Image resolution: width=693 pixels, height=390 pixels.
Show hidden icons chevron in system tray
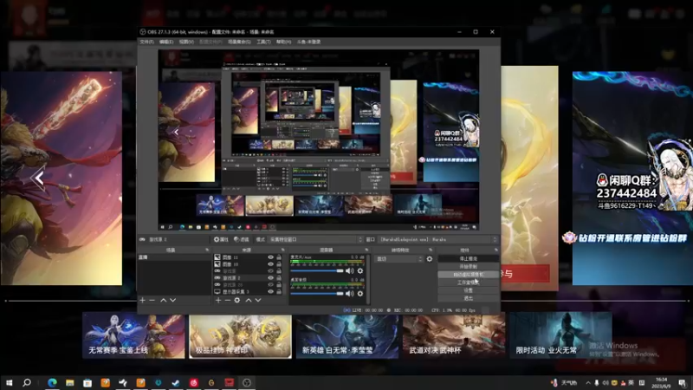[588, 383]
